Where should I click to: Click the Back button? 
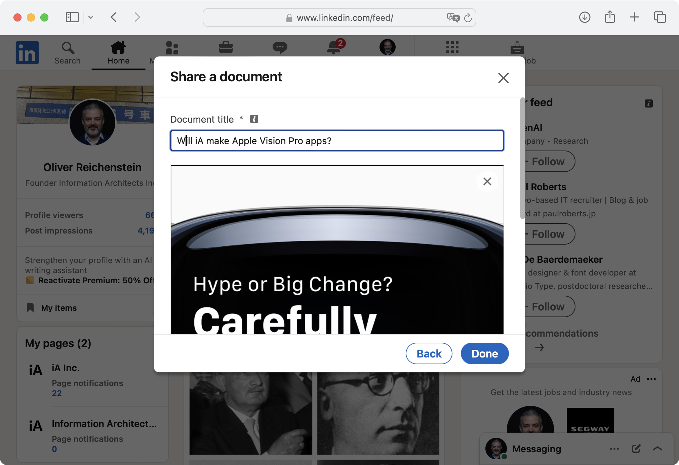coord(429,353)
